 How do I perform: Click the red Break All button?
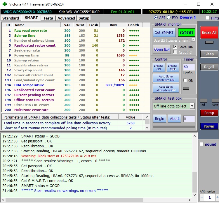coord(209,32)
